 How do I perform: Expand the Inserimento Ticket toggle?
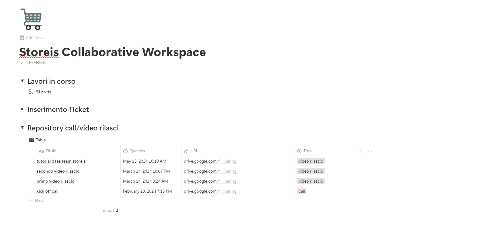[22, 109]
